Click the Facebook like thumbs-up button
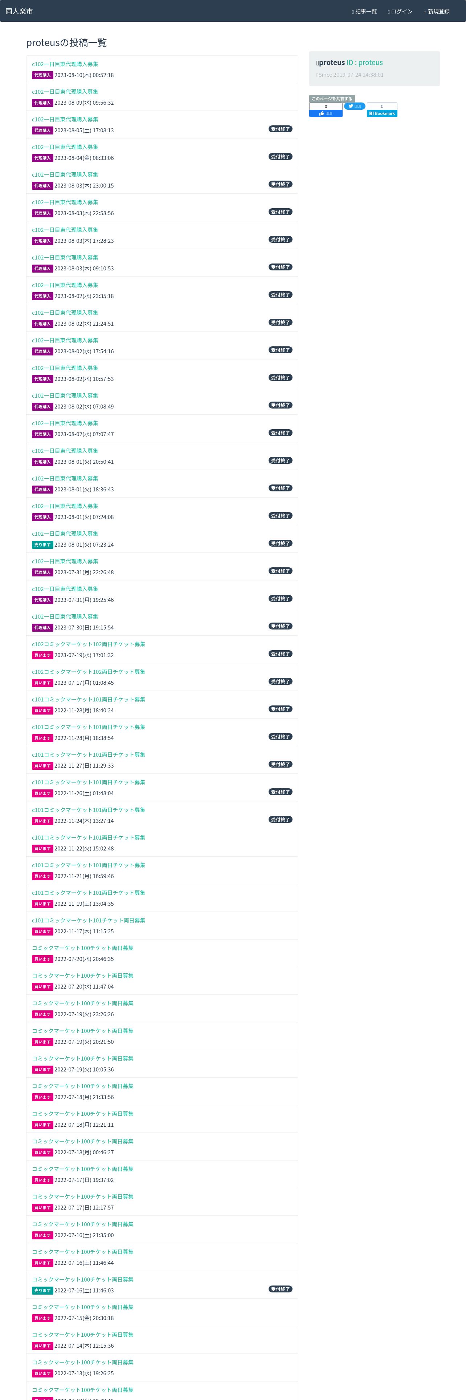466x1400 pixels. [x=326, y=114]
